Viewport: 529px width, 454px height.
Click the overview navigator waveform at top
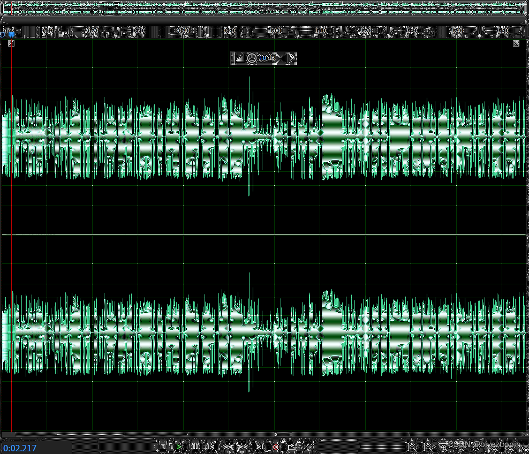264,9
